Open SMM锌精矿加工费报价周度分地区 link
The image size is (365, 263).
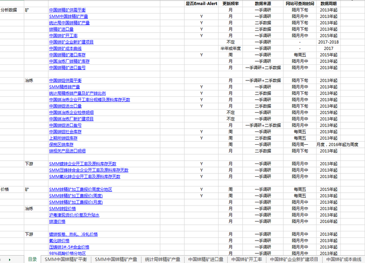pyautogui.click(x=81, y=189)
